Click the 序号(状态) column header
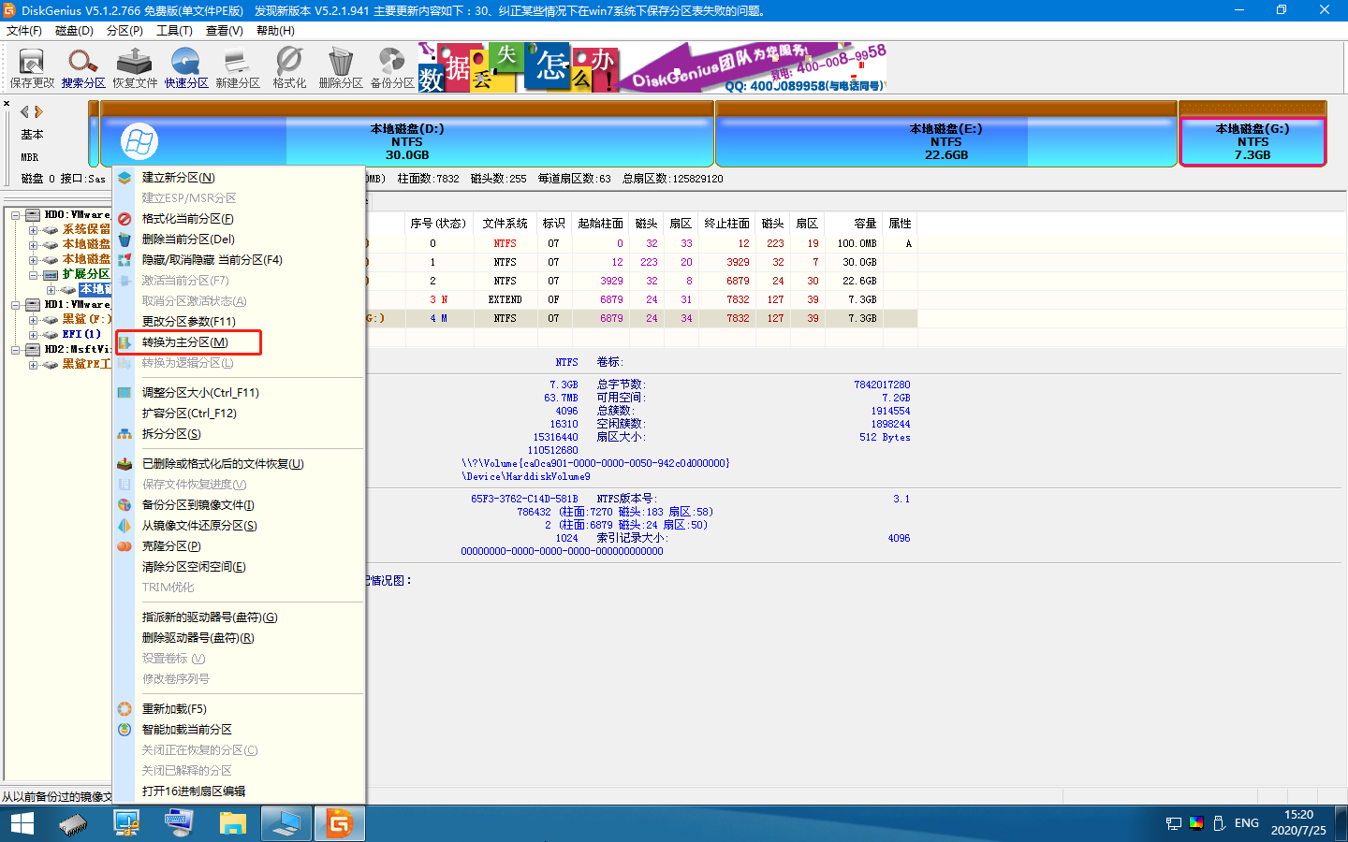The height and width of the screenshot is (842, 1348). 438,224
